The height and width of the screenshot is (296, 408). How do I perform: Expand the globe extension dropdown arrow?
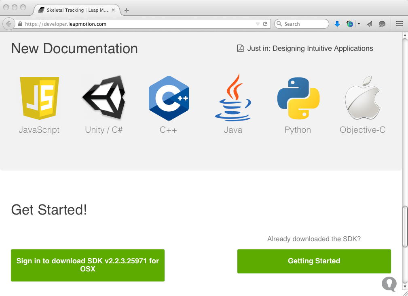pyautogui.click(x=359, y=24)
